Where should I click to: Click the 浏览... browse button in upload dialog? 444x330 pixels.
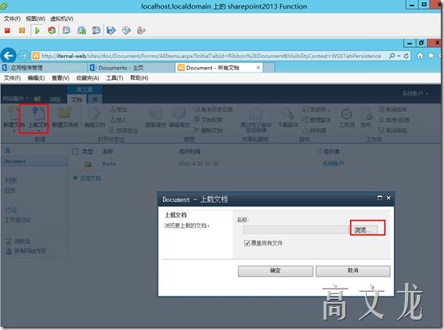364,230
